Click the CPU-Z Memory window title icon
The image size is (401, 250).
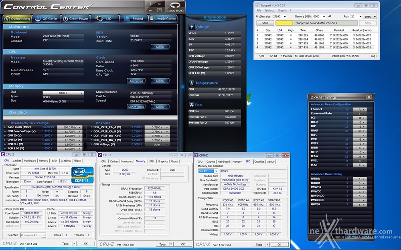click(100, 155)
